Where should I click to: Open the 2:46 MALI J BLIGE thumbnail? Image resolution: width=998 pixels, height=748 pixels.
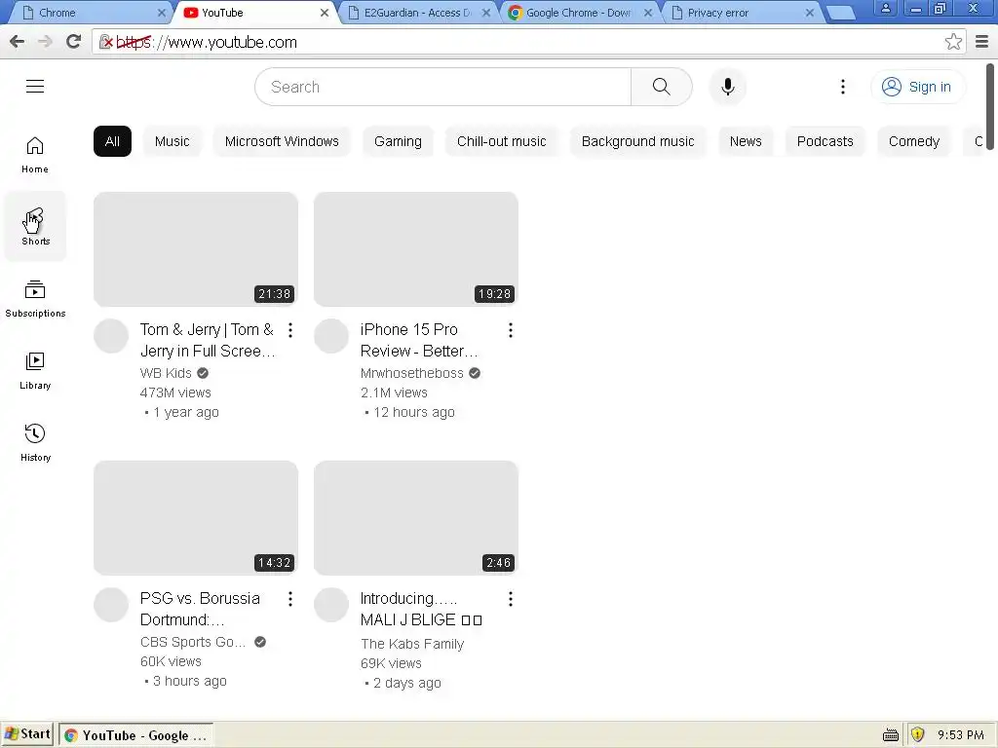coord(416,518)
